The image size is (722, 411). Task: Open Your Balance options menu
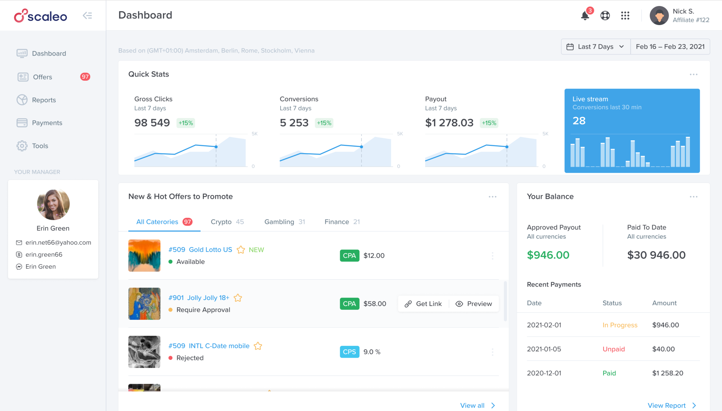(x=693, y=196)
